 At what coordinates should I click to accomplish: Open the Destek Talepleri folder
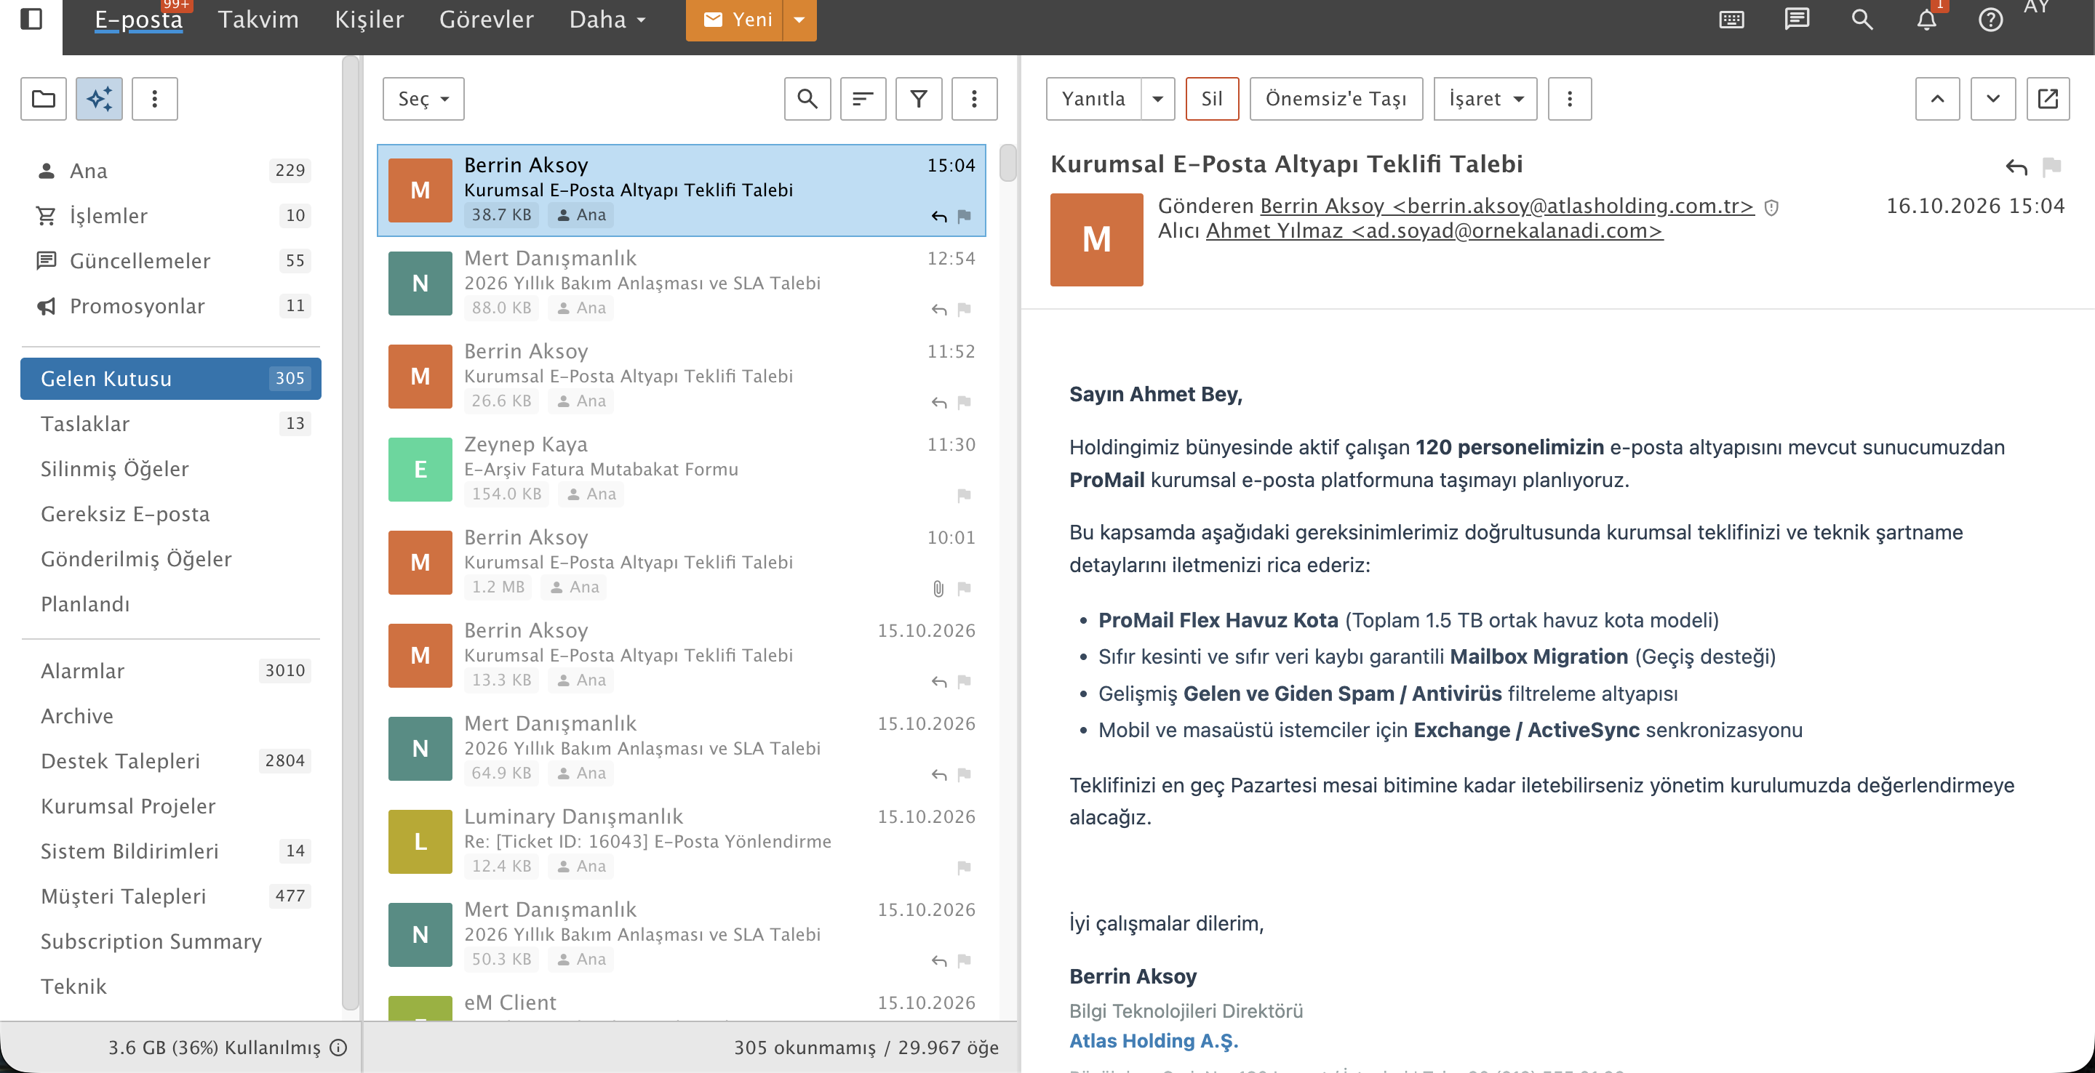[171, 761]
